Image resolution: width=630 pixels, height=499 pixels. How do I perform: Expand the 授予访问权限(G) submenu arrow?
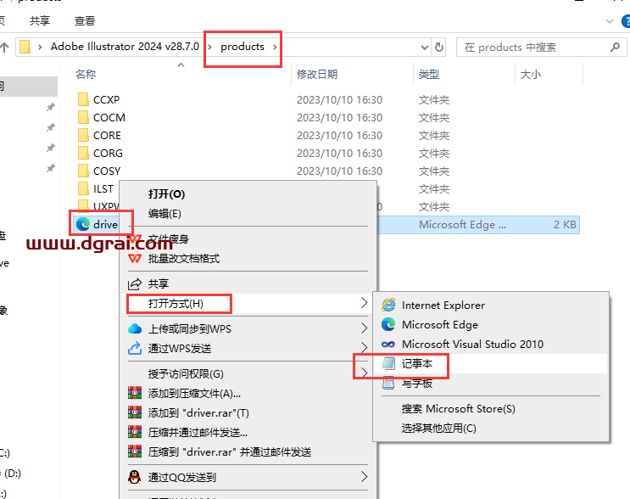(364, 373)
